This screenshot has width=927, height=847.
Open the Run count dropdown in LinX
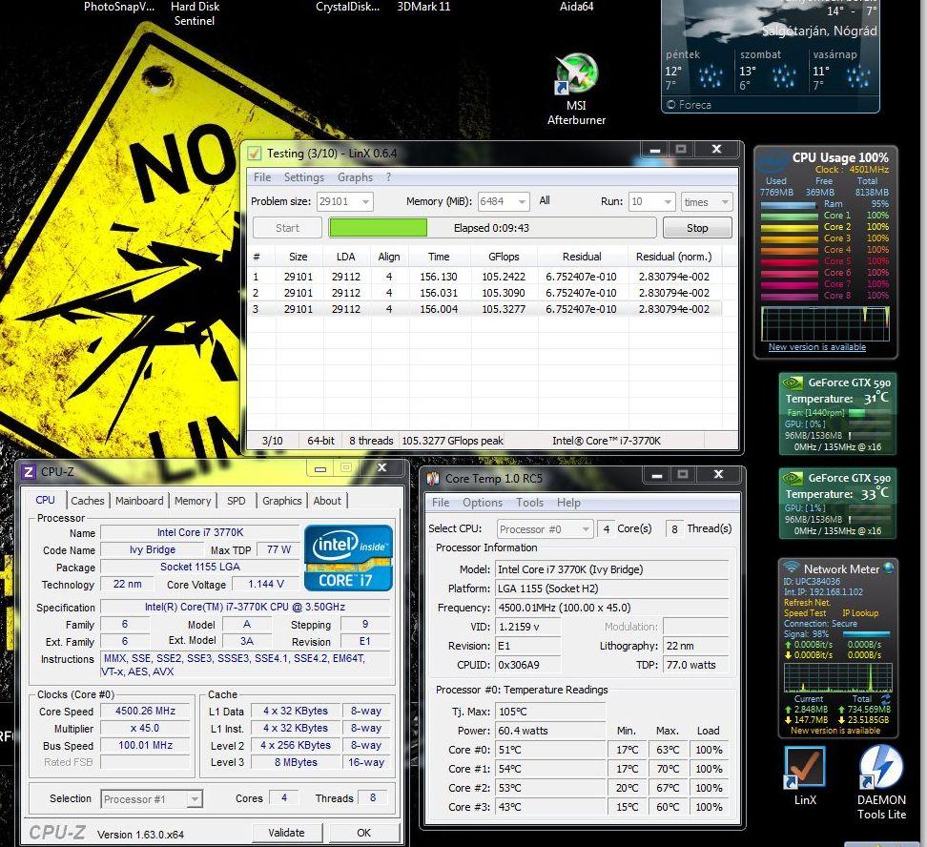pyautogui.click(x=668, y=201)
